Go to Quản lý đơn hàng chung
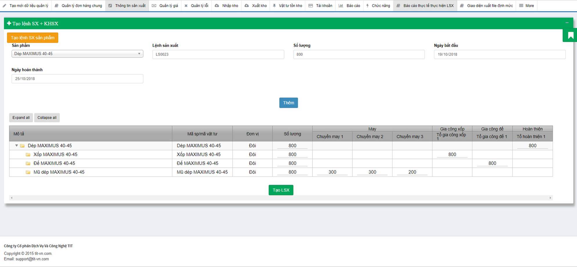577x267 pixels. (x=78, y=6)
